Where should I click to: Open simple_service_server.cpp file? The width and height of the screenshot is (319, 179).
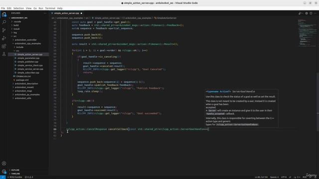[28, 69]
